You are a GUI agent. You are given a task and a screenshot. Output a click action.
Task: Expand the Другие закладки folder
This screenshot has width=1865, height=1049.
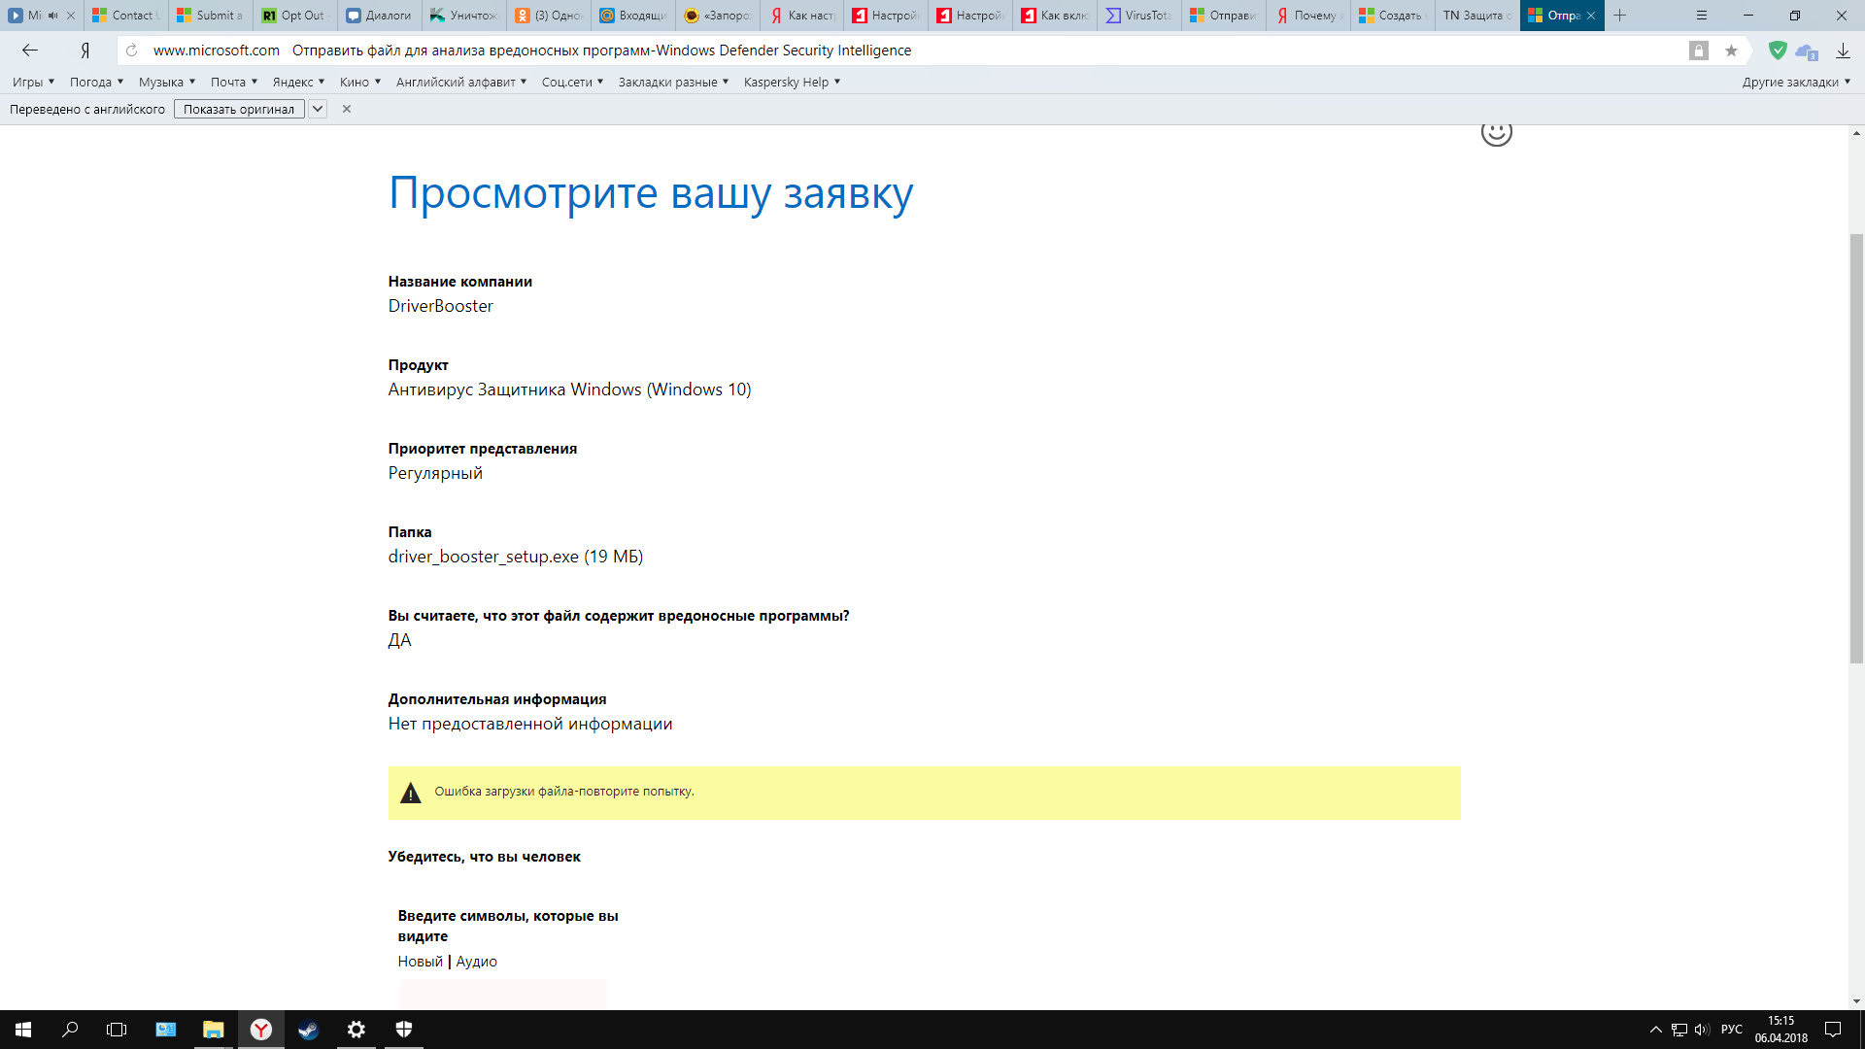[1796, 83]
